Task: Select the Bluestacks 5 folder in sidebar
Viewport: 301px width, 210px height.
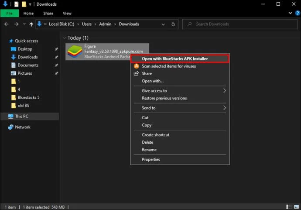Action: 28,97
